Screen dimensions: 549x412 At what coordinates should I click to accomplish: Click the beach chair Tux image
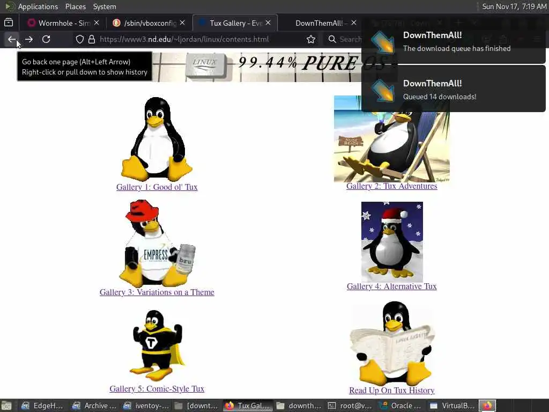pyautogui.click(x=392, y=139)
